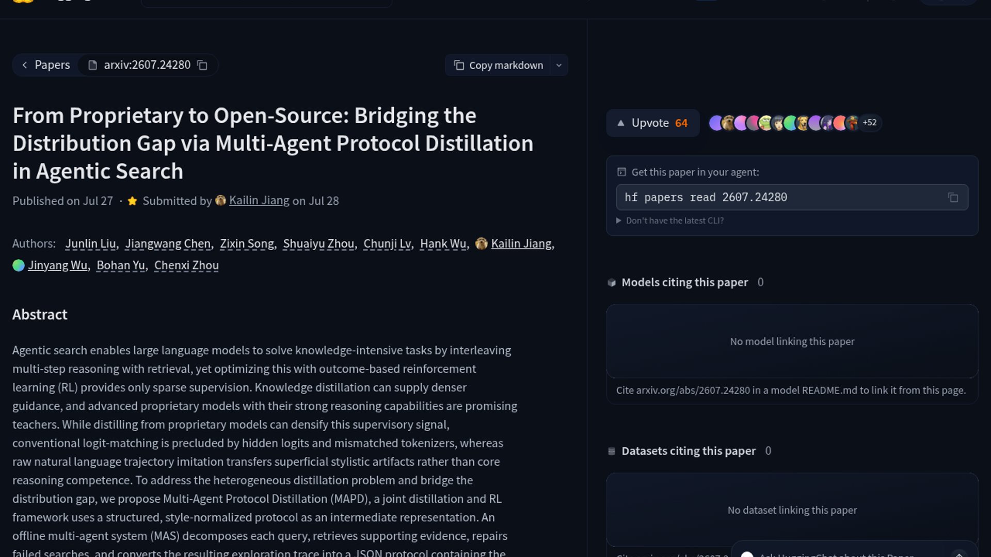Select the hf papers read command field
991x557 pixels.
[792, 198]
